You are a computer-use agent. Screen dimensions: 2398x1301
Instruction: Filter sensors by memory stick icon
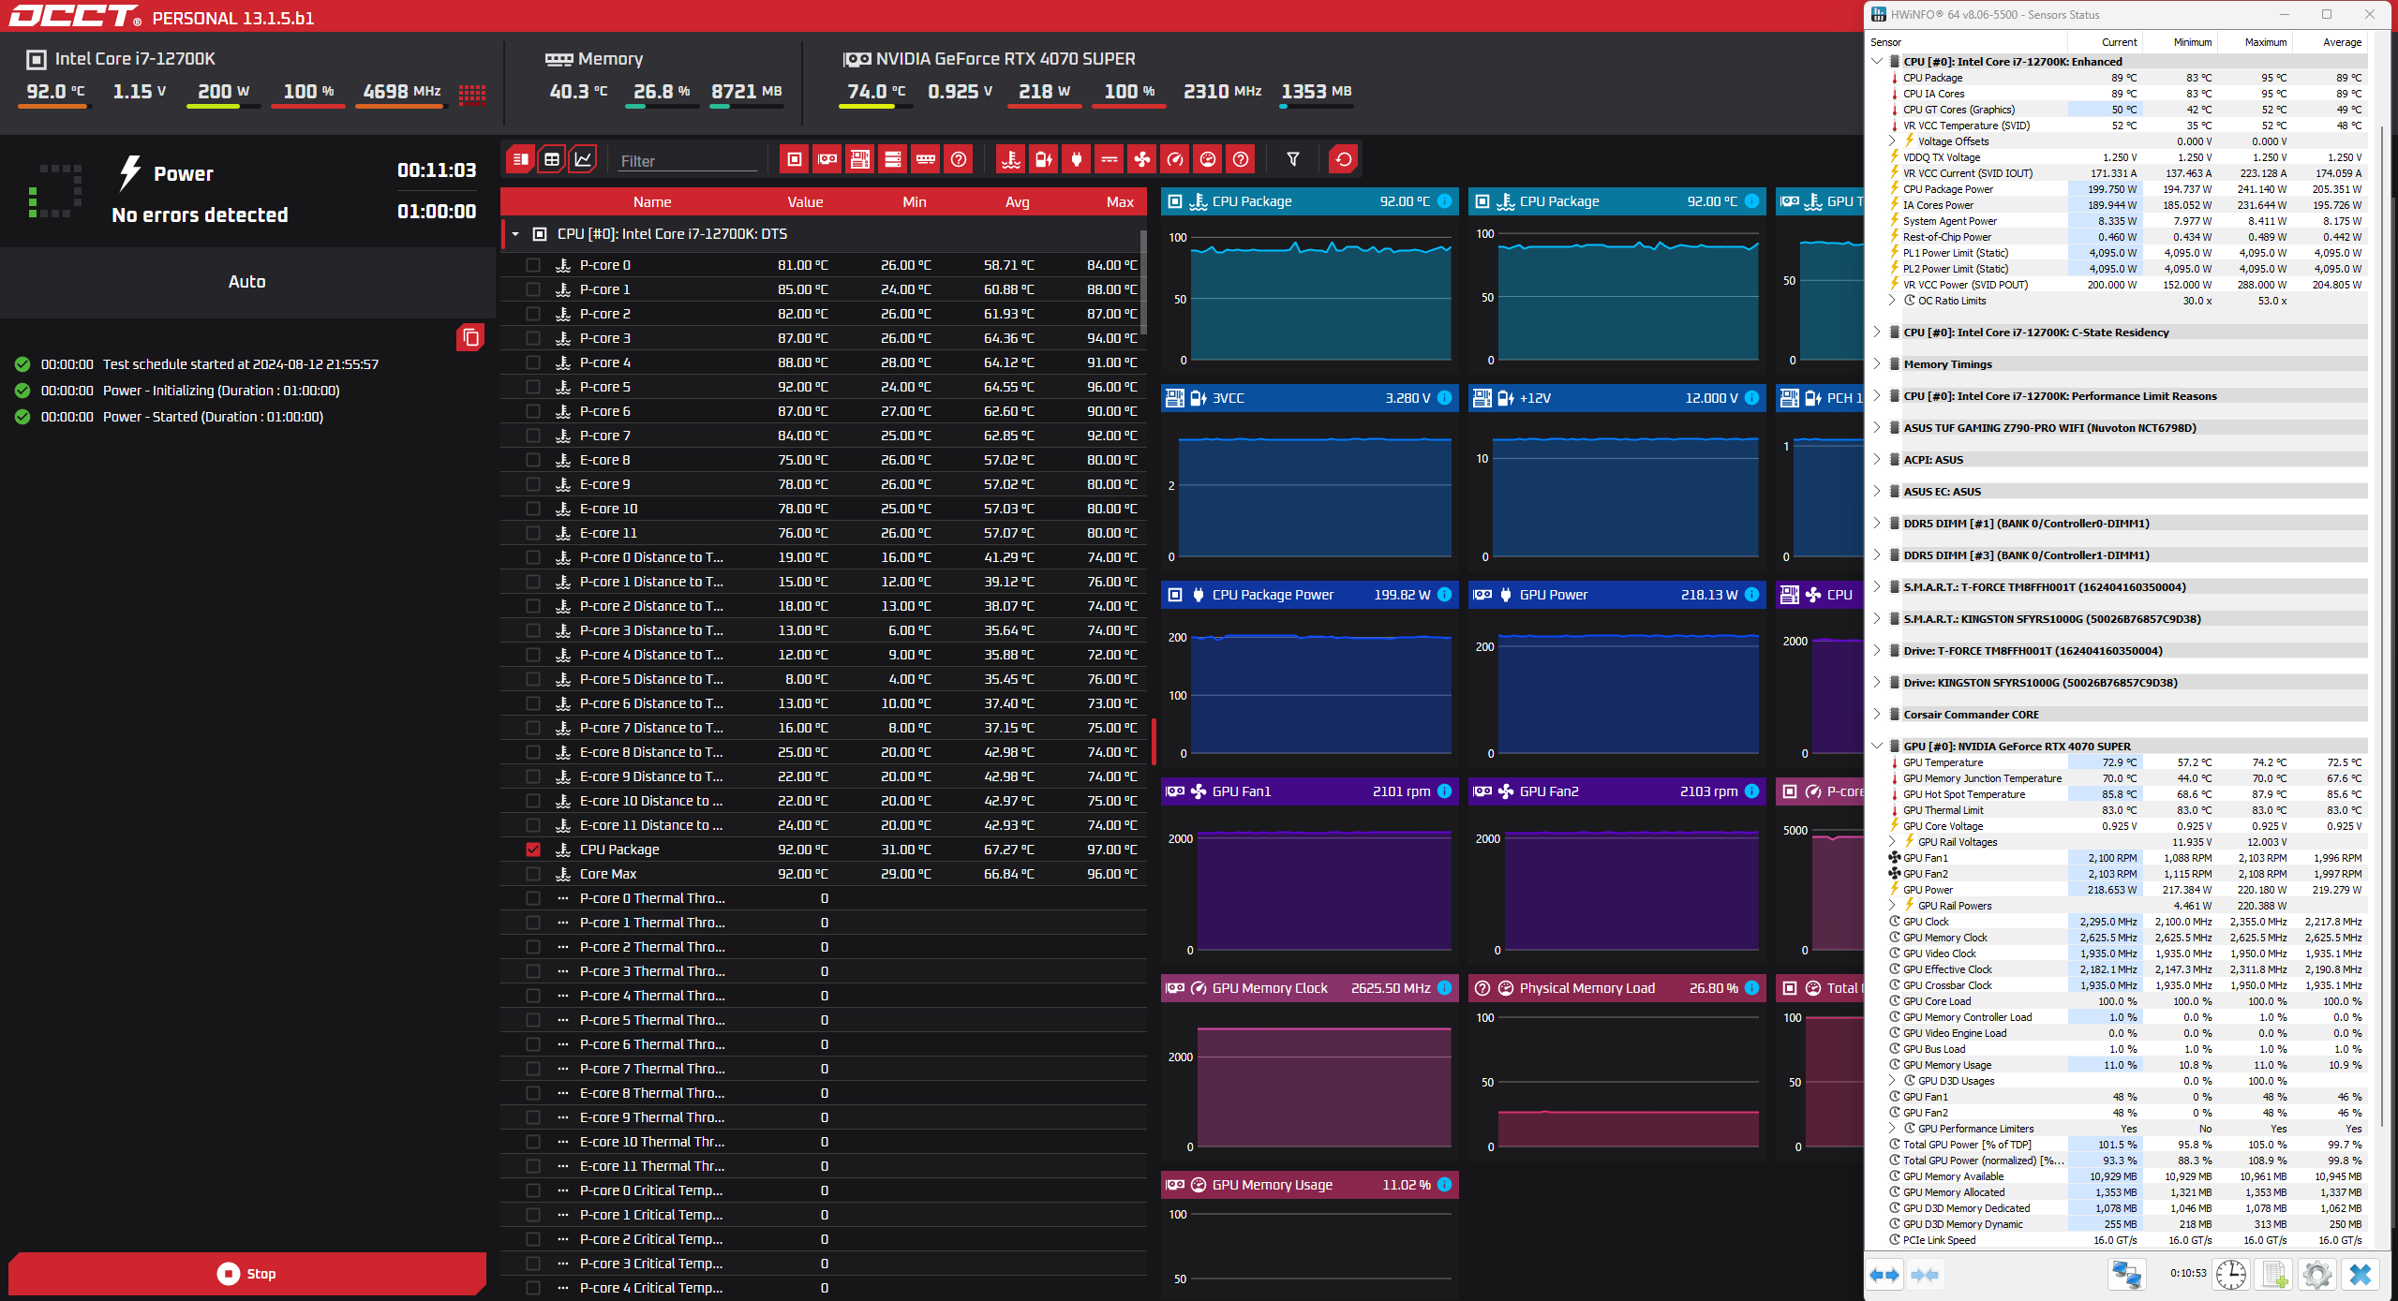926,159
